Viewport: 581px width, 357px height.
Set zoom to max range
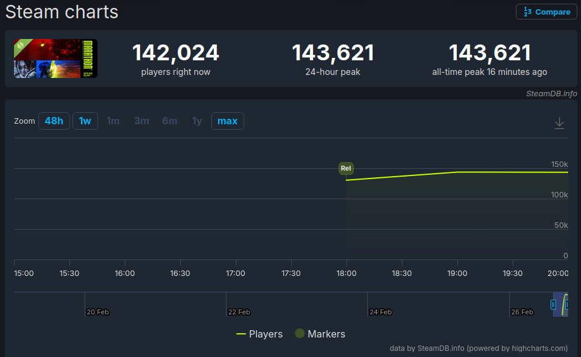[228, 121]
